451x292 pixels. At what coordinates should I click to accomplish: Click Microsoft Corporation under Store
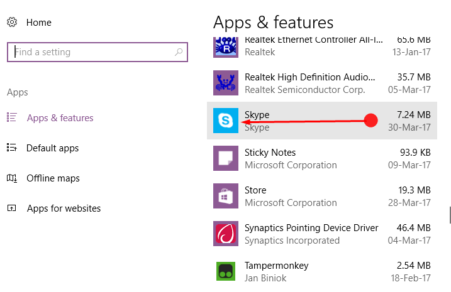click(291, 203)
